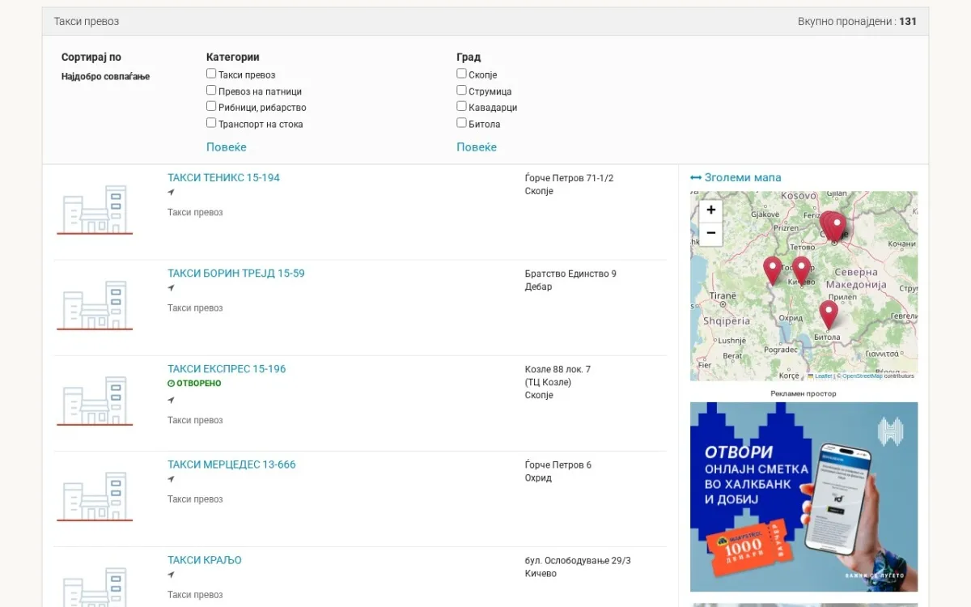971x607 pixels.
Task: Filter by city Струмица checkbox
Action: tap(461, 91)
